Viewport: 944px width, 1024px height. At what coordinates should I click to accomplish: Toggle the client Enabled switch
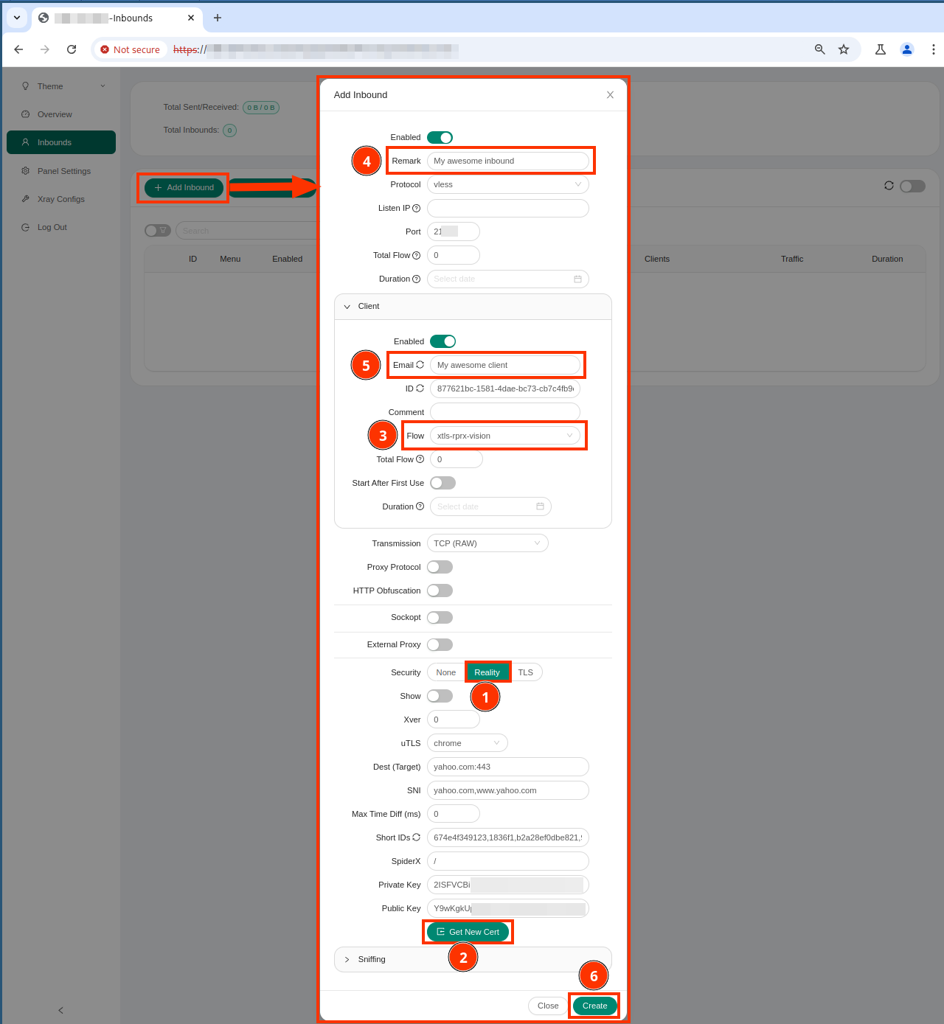point(443,341)
